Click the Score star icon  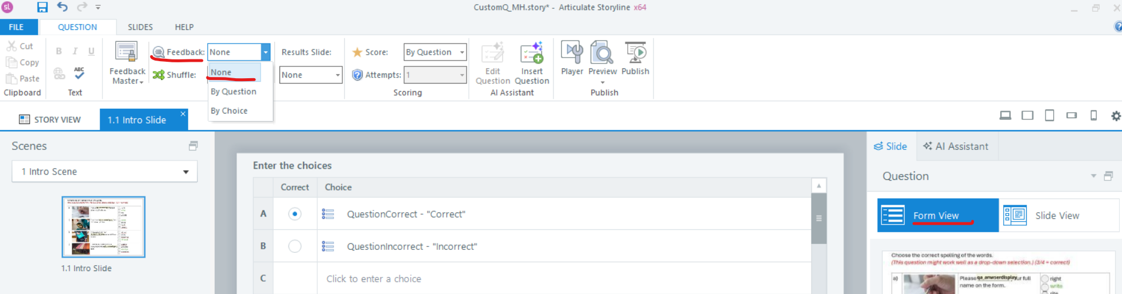click(x=357, y=52)
